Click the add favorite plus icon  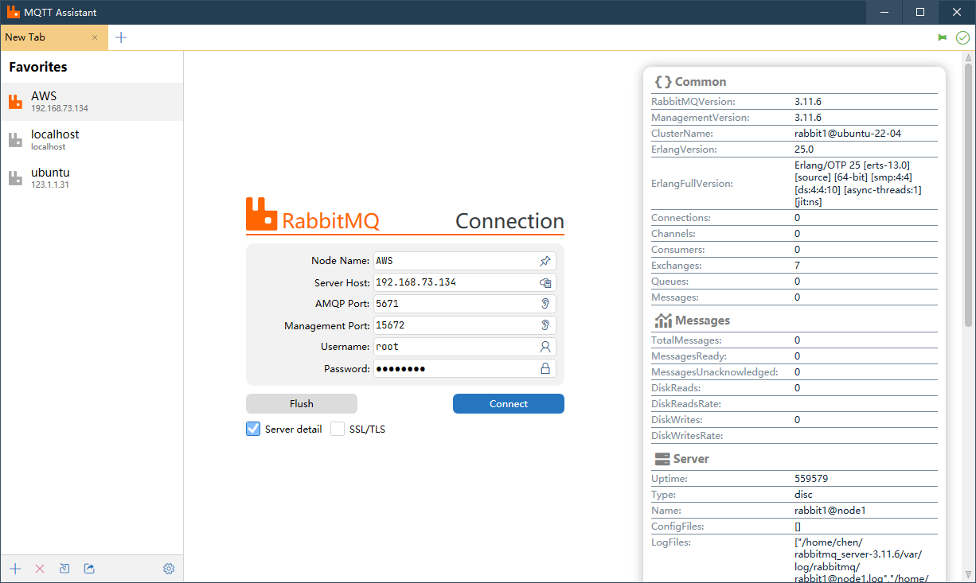(15, 569)
